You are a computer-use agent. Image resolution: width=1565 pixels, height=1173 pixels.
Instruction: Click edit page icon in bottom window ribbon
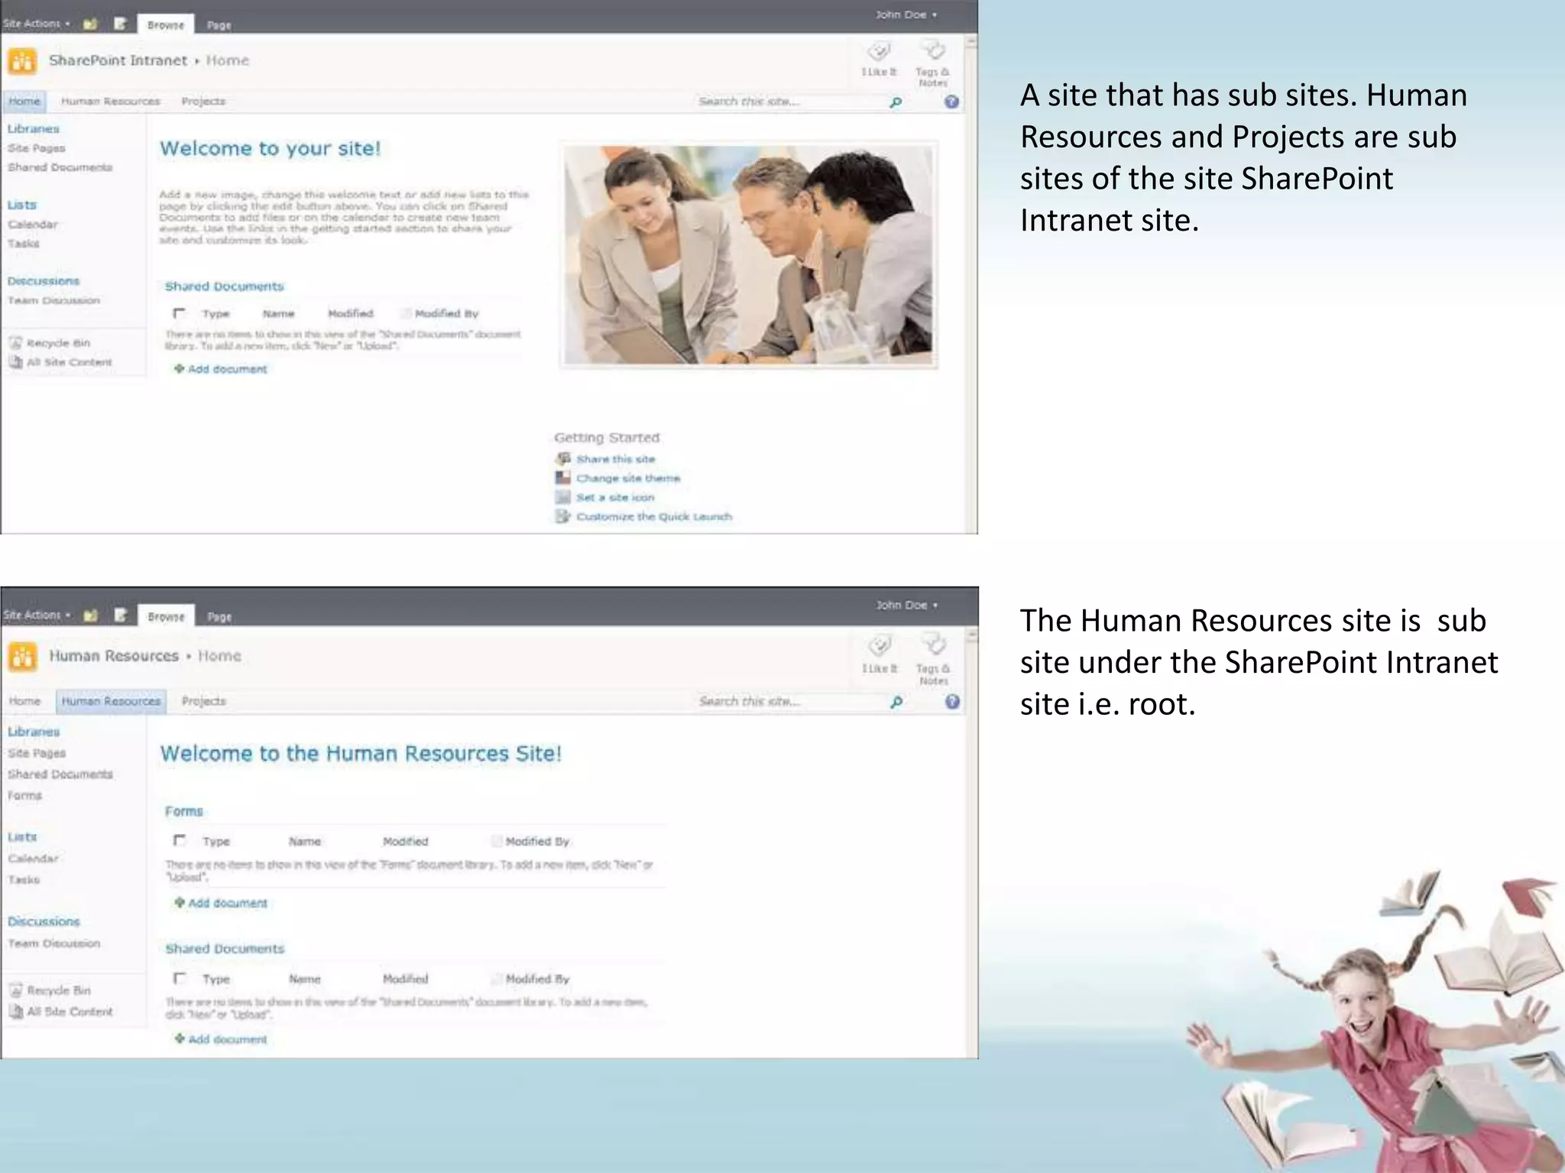coord(120,615)
